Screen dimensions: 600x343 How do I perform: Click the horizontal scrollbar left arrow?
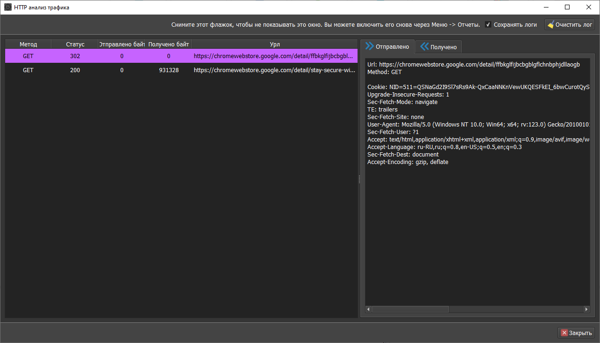coord(368,309)
